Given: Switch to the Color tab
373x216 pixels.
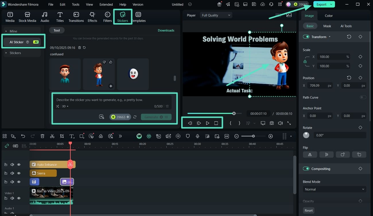Looking at the screenshot, I should point(329,16).
